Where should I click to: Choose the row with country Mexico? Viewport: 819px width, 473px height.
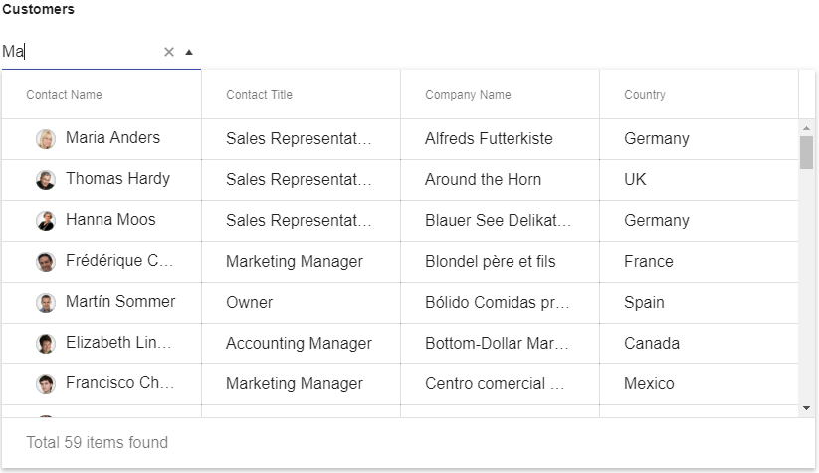click(x=400, y=383)
